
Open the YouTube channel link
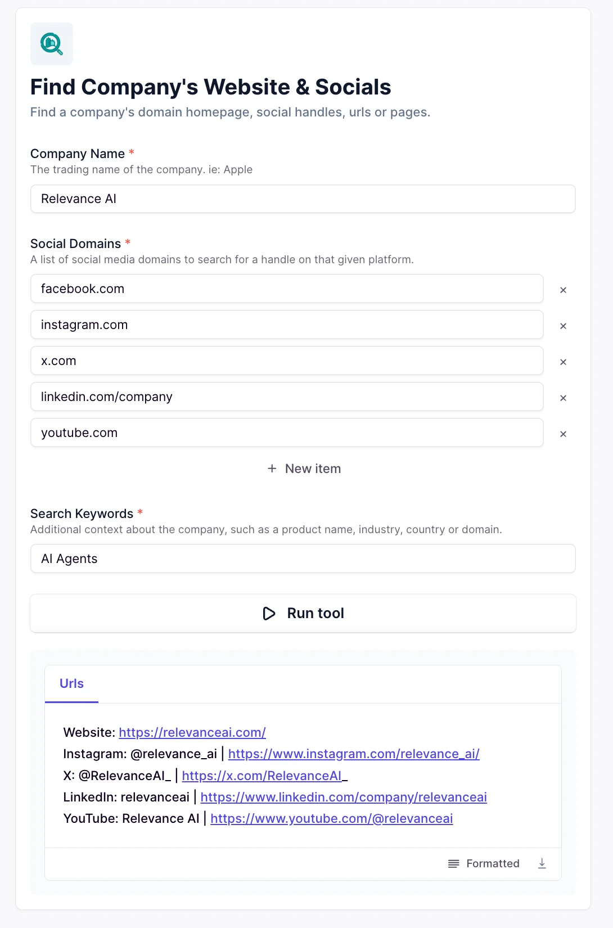click(x=331, y=819)
